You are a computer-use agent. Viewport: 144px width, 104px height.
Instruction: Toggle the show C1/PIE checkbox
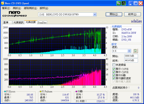tap(114, 69)
